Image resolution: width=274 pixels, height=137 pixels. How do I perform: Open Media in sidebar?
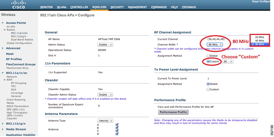pyautogui.click(x=10, y=103)
